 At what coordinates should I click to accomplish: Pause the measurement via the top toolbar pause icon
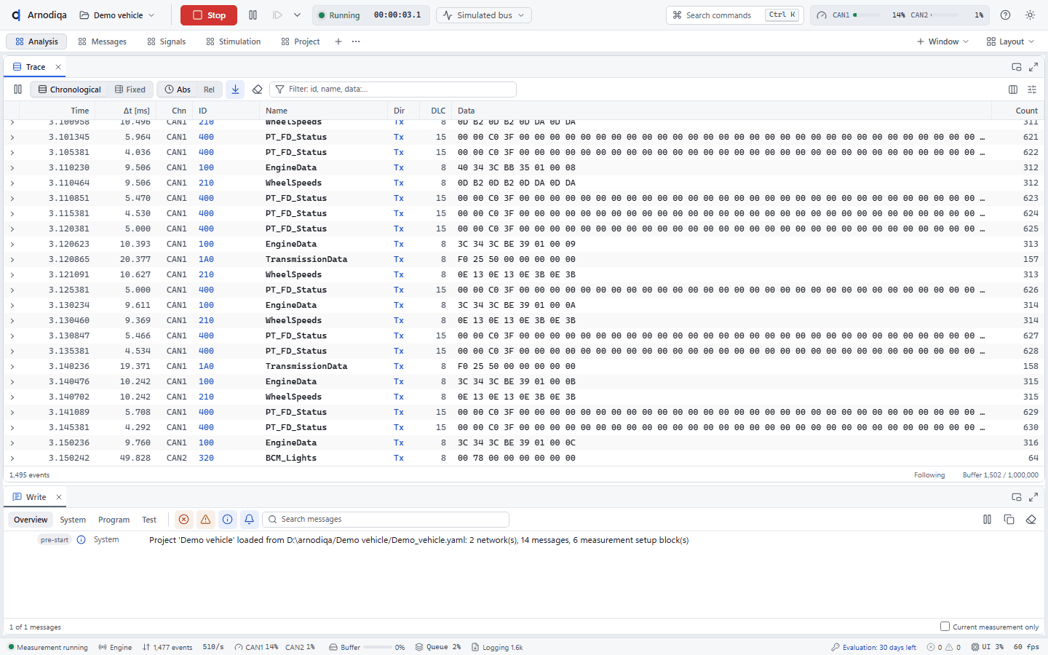point(253,15)
